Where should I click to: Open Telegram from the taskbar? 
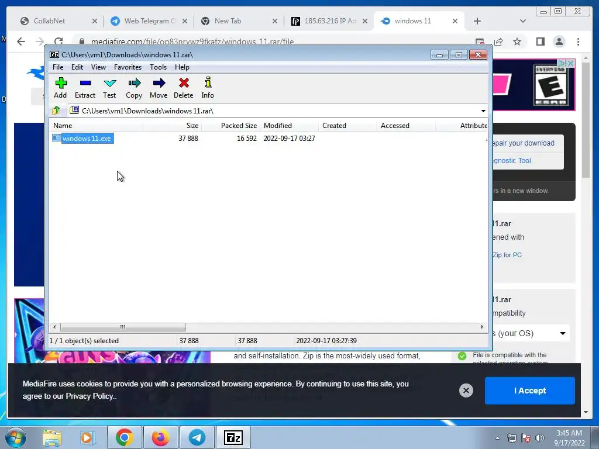tap(197, 437)
